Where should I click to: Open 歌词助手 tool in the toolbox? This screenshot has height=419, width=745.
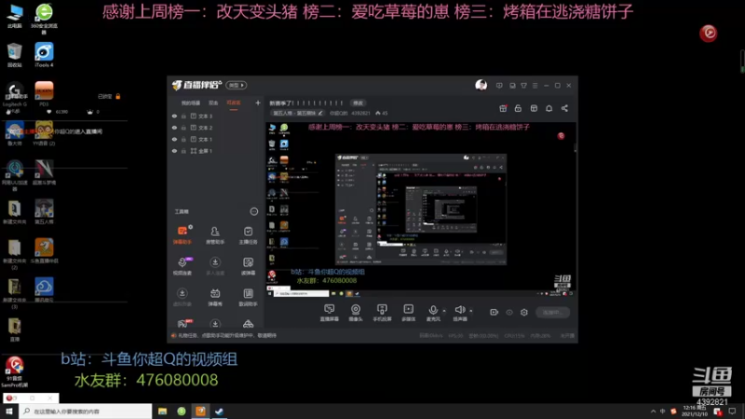(x=248, y=297)
